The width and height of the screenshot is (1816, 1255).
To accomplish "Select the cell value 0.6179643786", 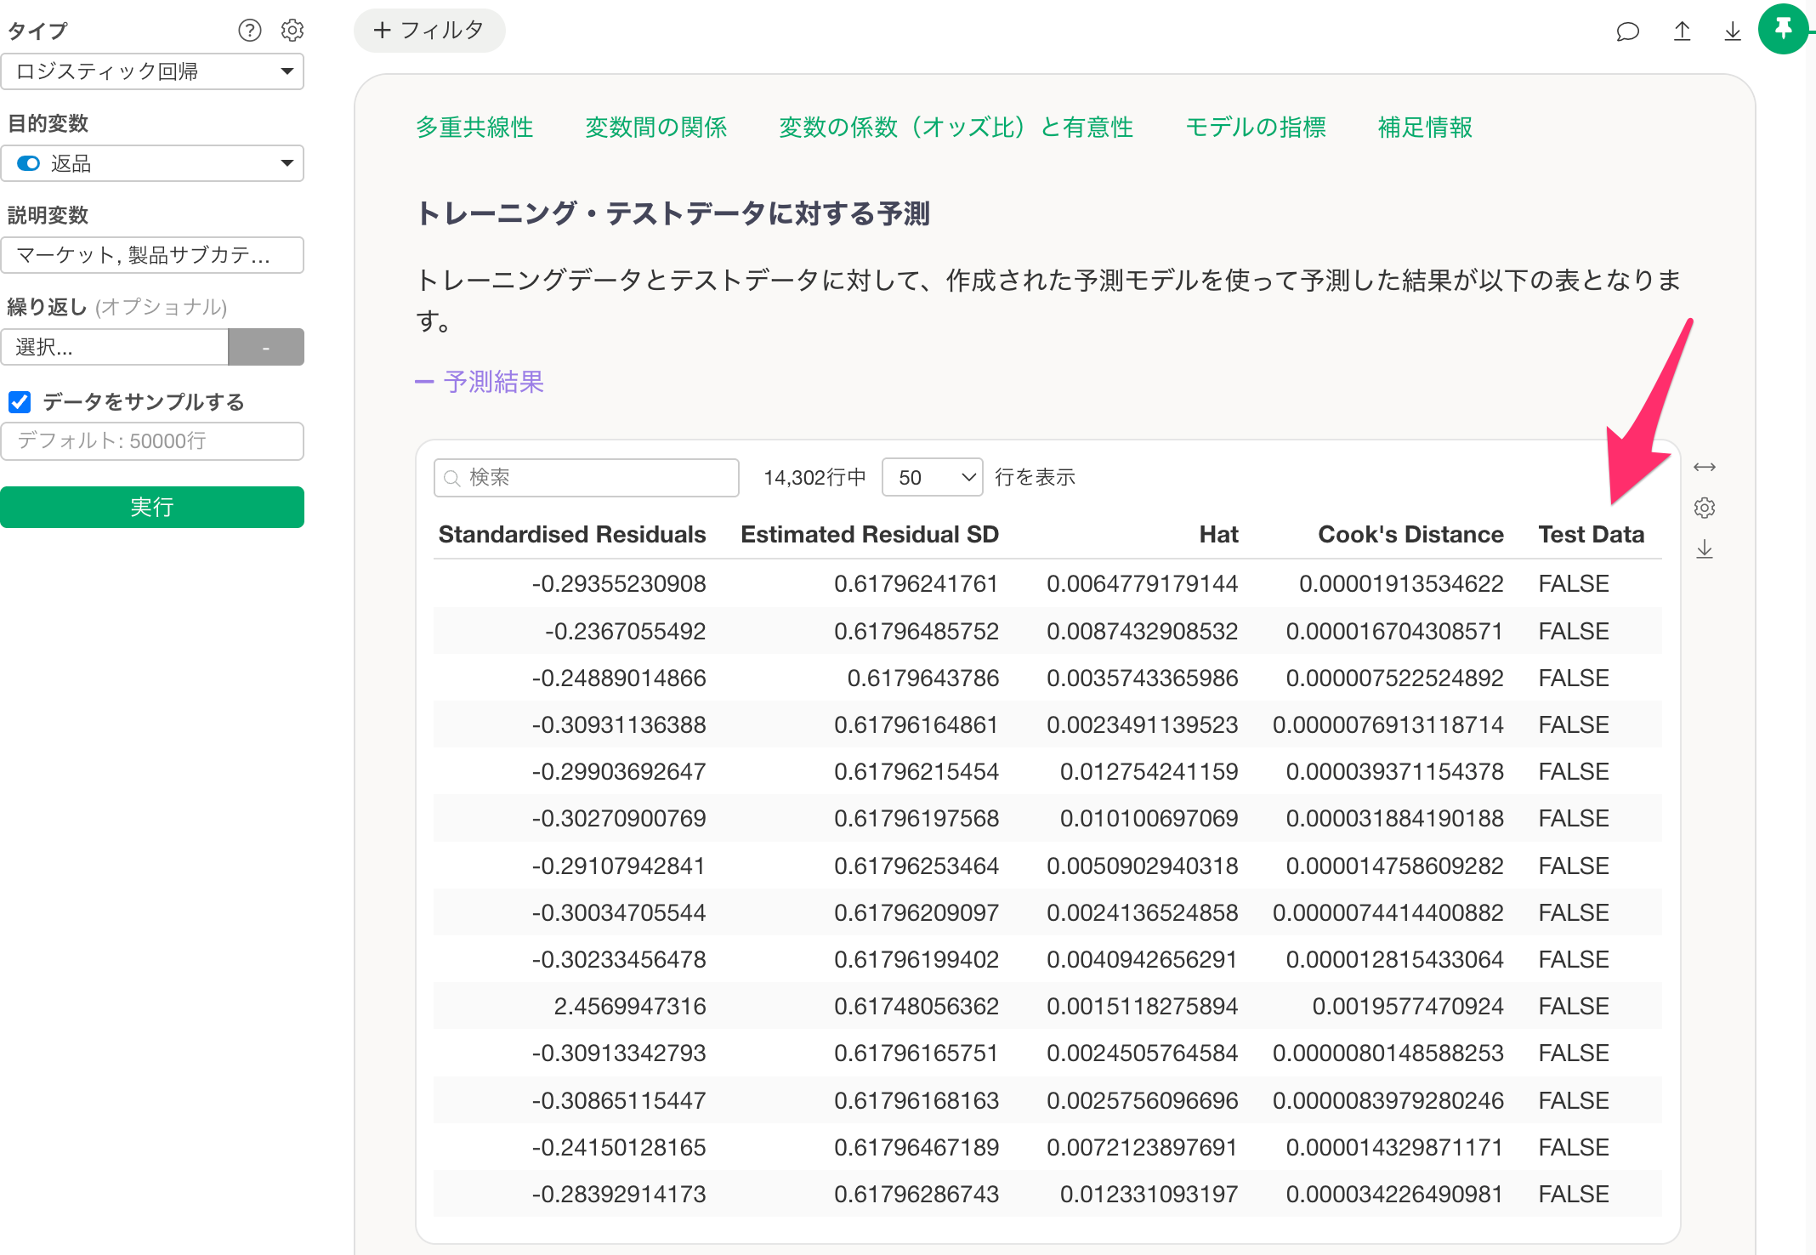I will pyautogui.click(x=922, y=678).
